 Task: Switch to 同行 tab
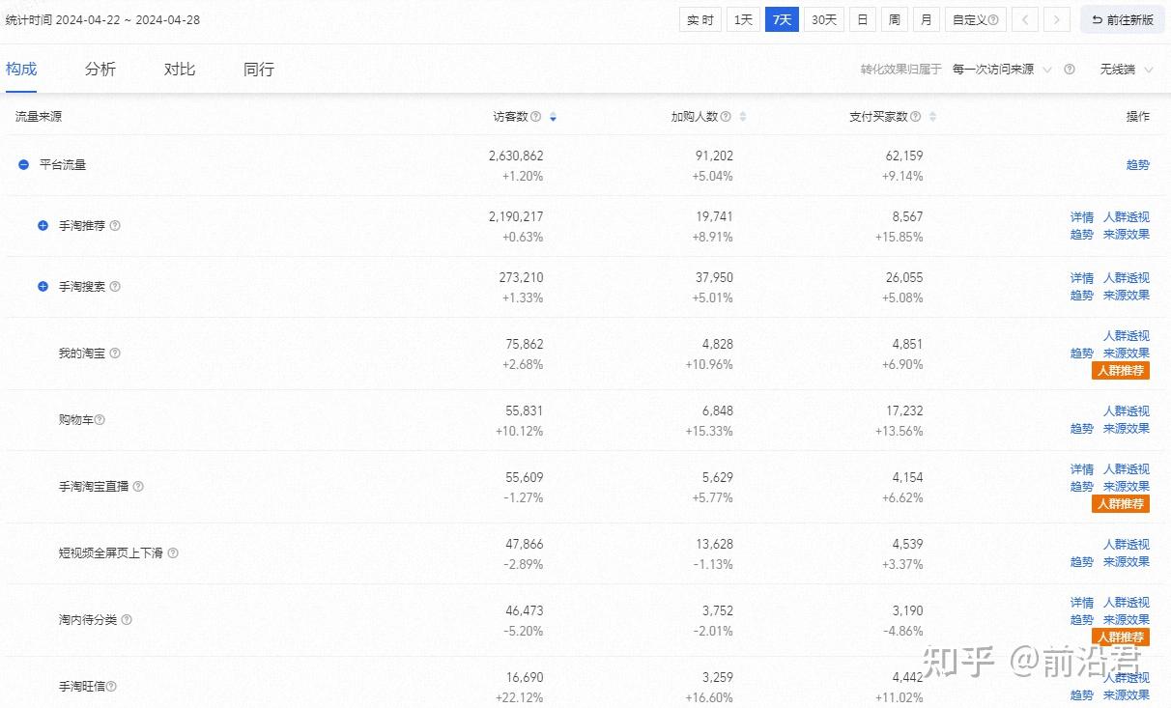point(259,69)
